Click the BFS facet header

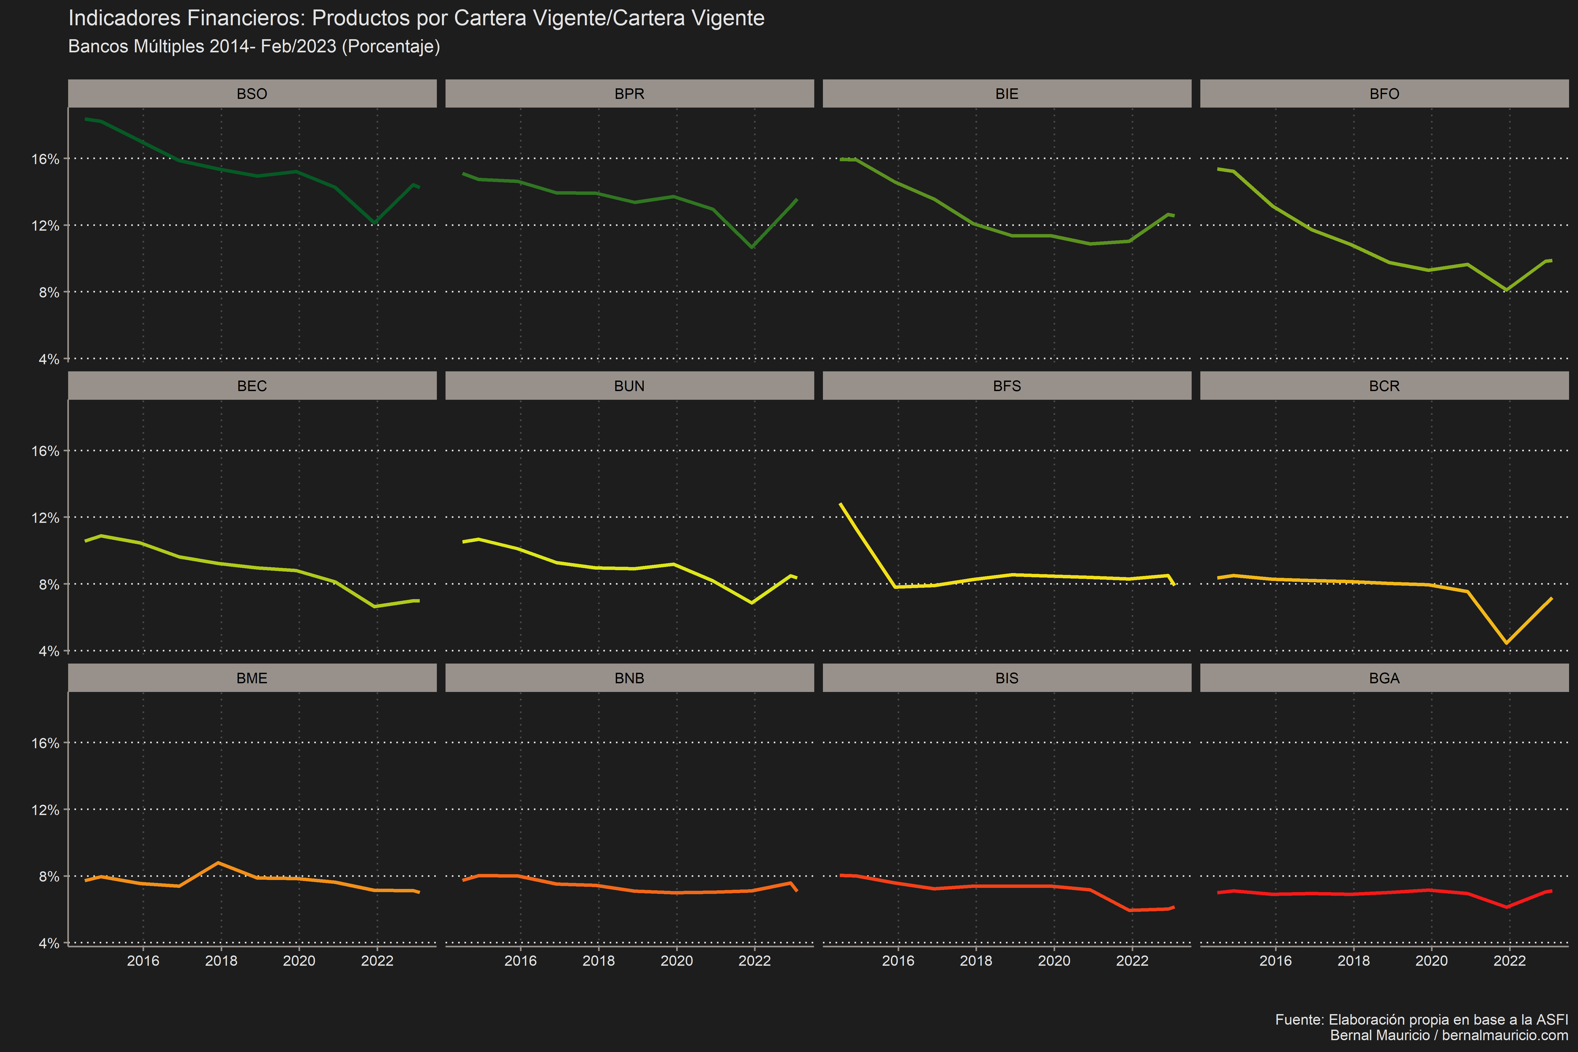click(1007, 386)
